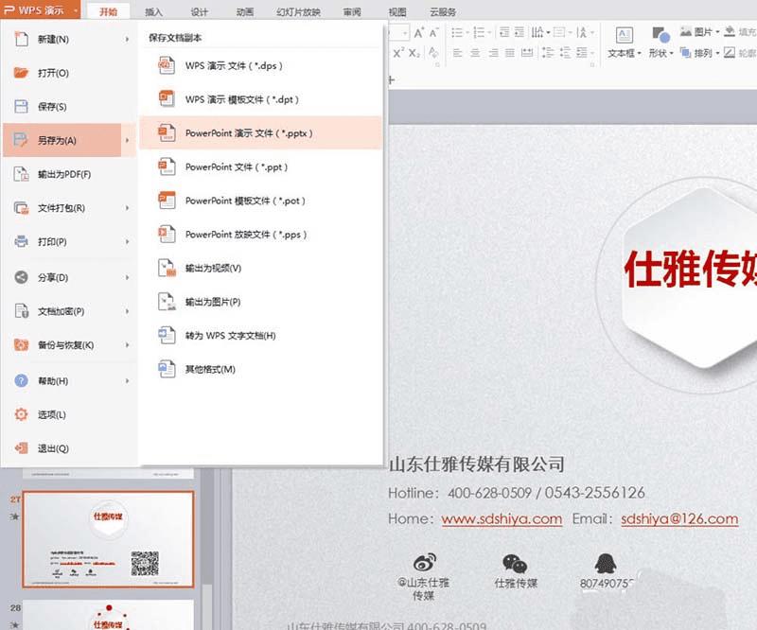
Task: Click the QQ penguin icon on slide
Action: (606, 563)
